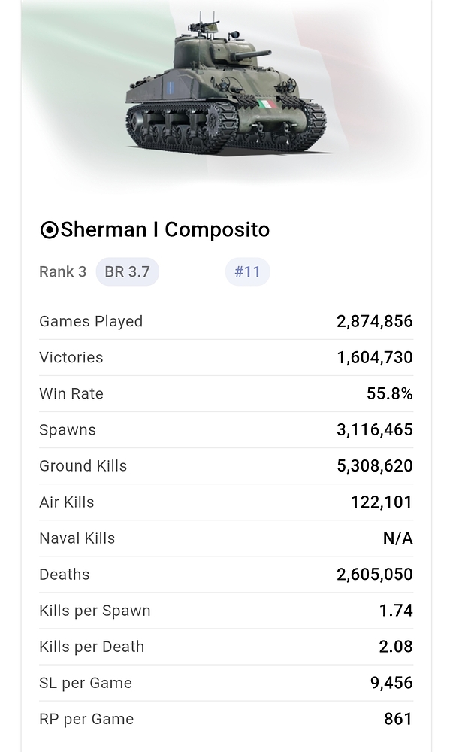453x752 pixels.
Task: Click the Spawns value 3,116,465
Action: pyautogui.click(x=374, y=430)
